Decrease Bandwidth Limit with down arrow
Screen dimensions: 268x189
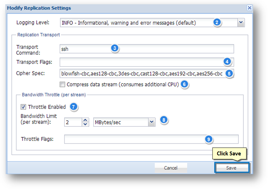[85, 124]
